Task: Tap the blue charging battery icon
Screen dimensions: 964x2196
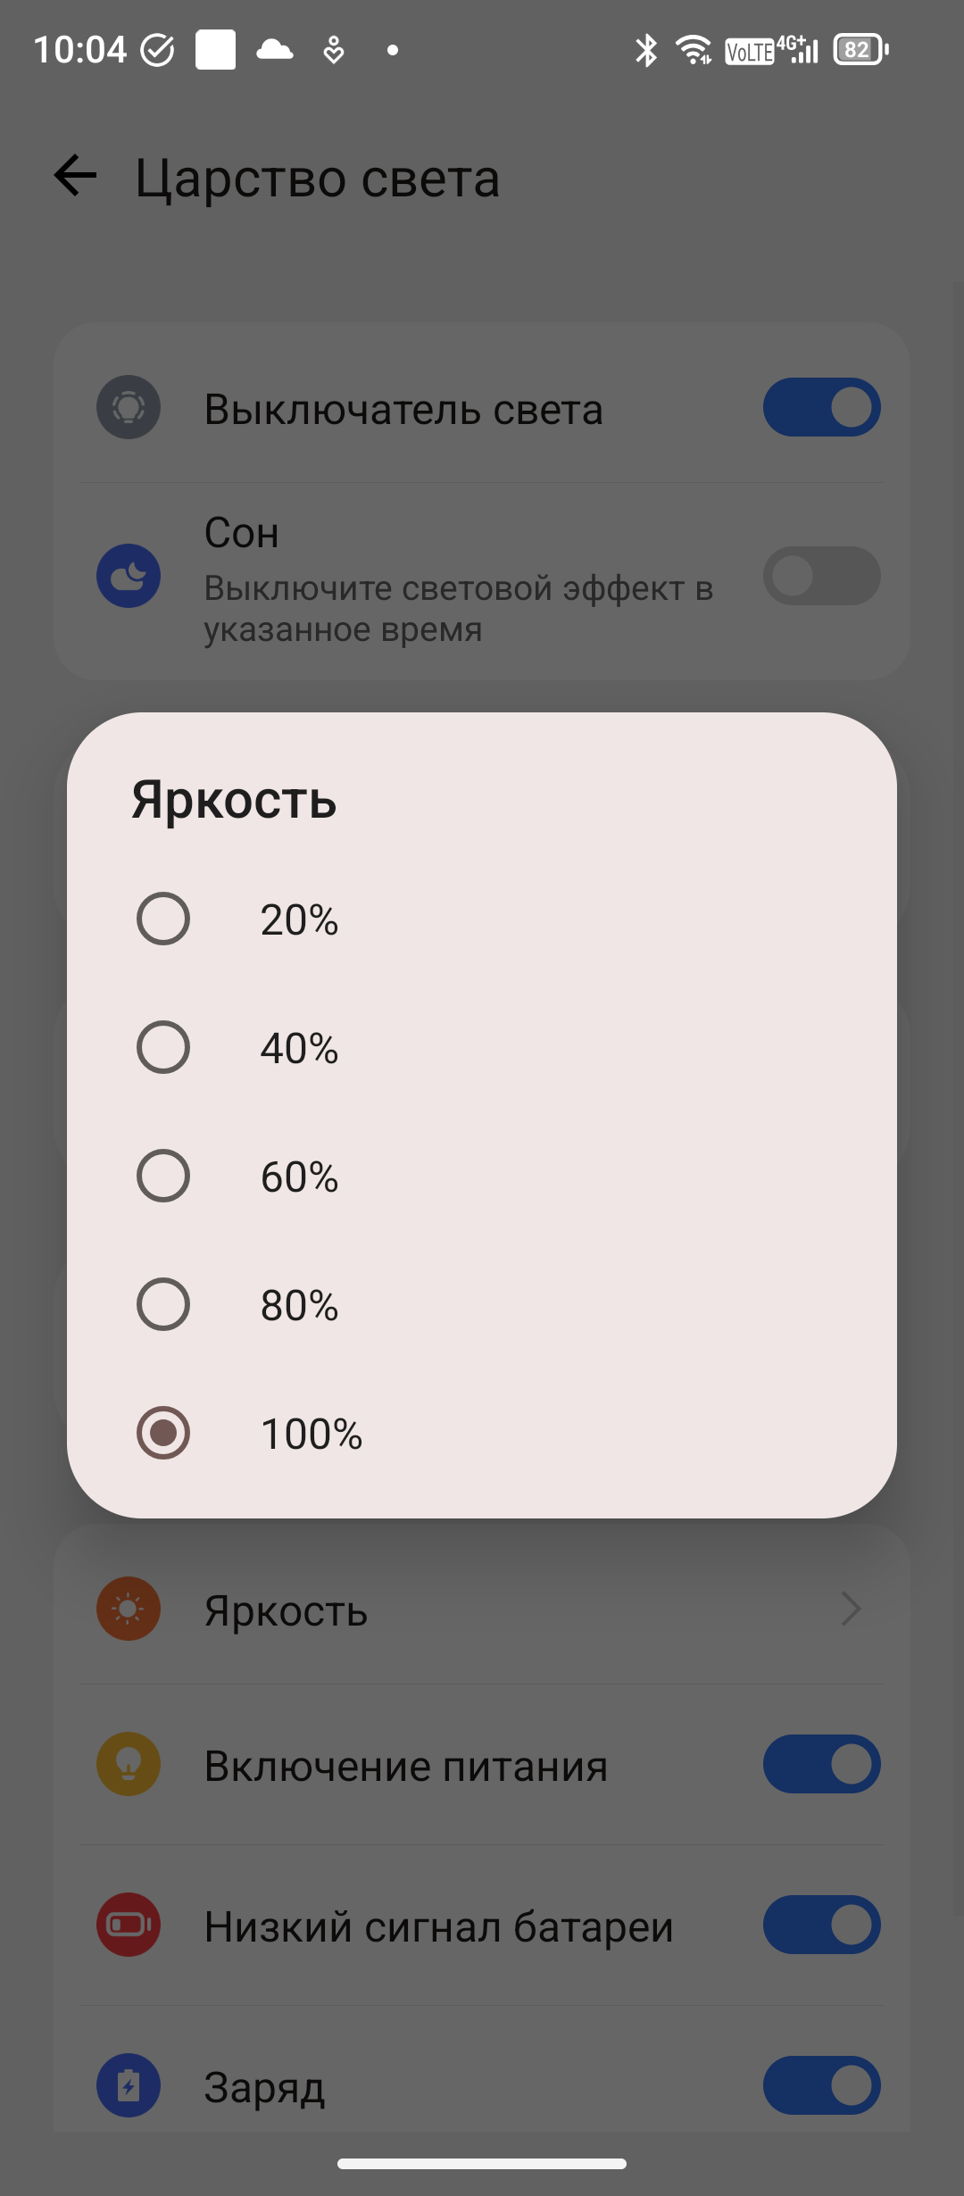Action: pyautogui.click(x=129, y=2085)
